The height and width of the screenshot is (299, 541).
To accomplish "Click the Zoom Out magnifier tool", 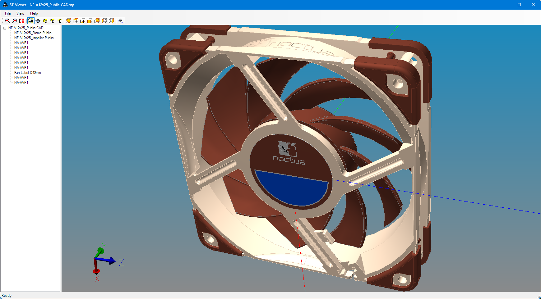I will point(15,21).
